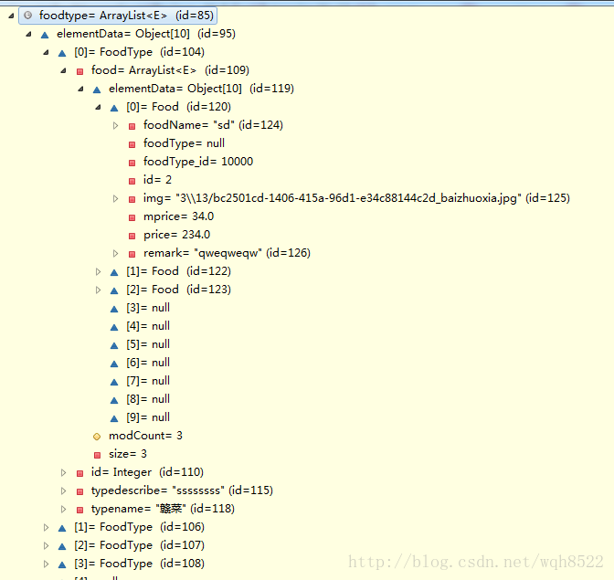Click the foodtype root variable icon
The width and height of the screenshot is (614, 580).
coord(27,16)
